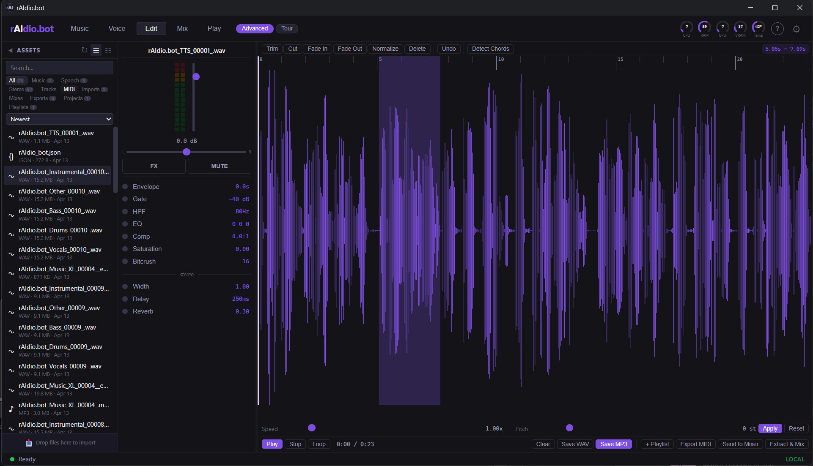Click Detect Chords
813x466 pixels.
pos(490,49)
